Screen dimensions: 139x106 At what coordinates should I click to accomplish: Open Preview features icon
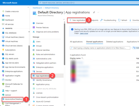tap(34, 28)
